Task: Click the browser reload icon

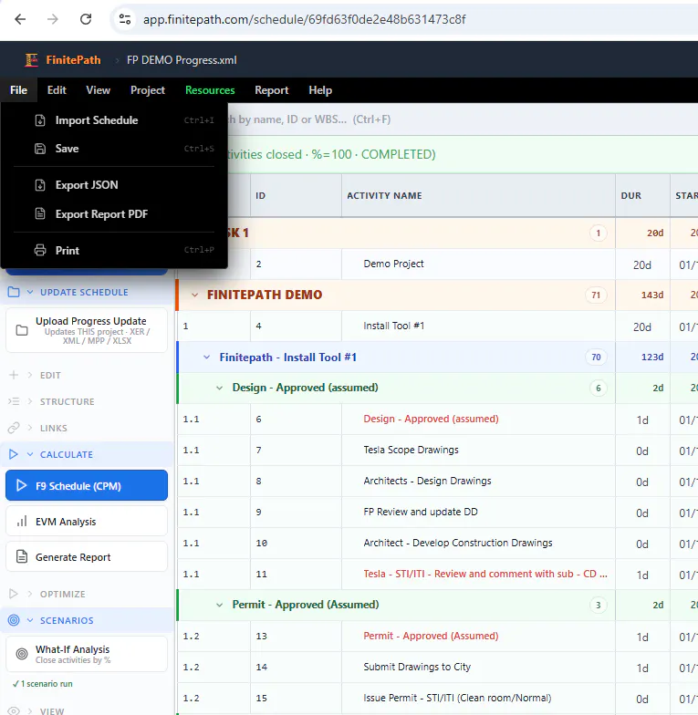Action: [x=86, y=19]
